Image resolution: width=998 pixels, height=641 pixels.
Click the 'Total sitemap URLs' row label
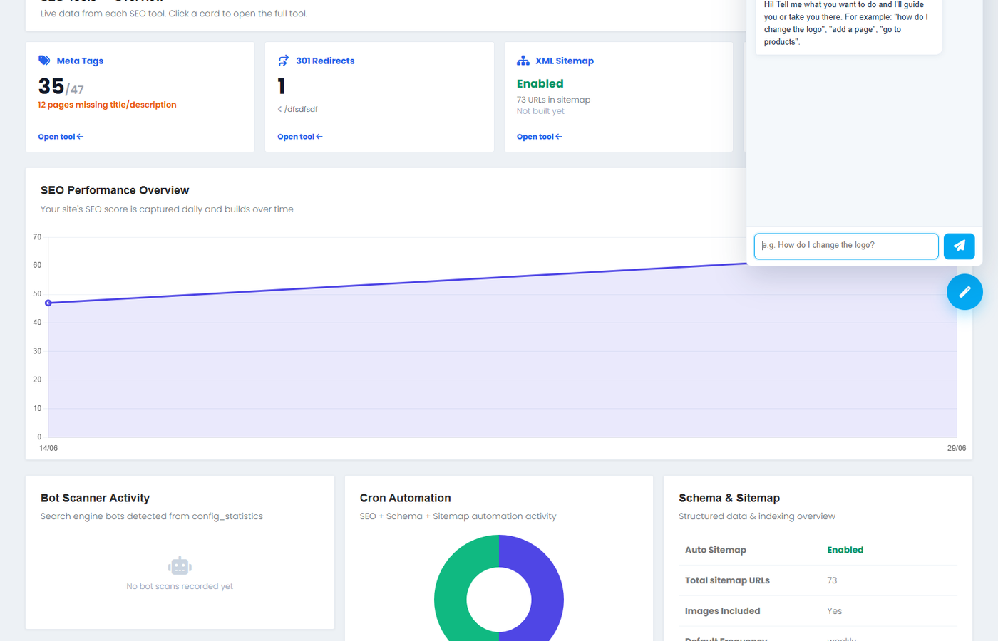[727, 580]
